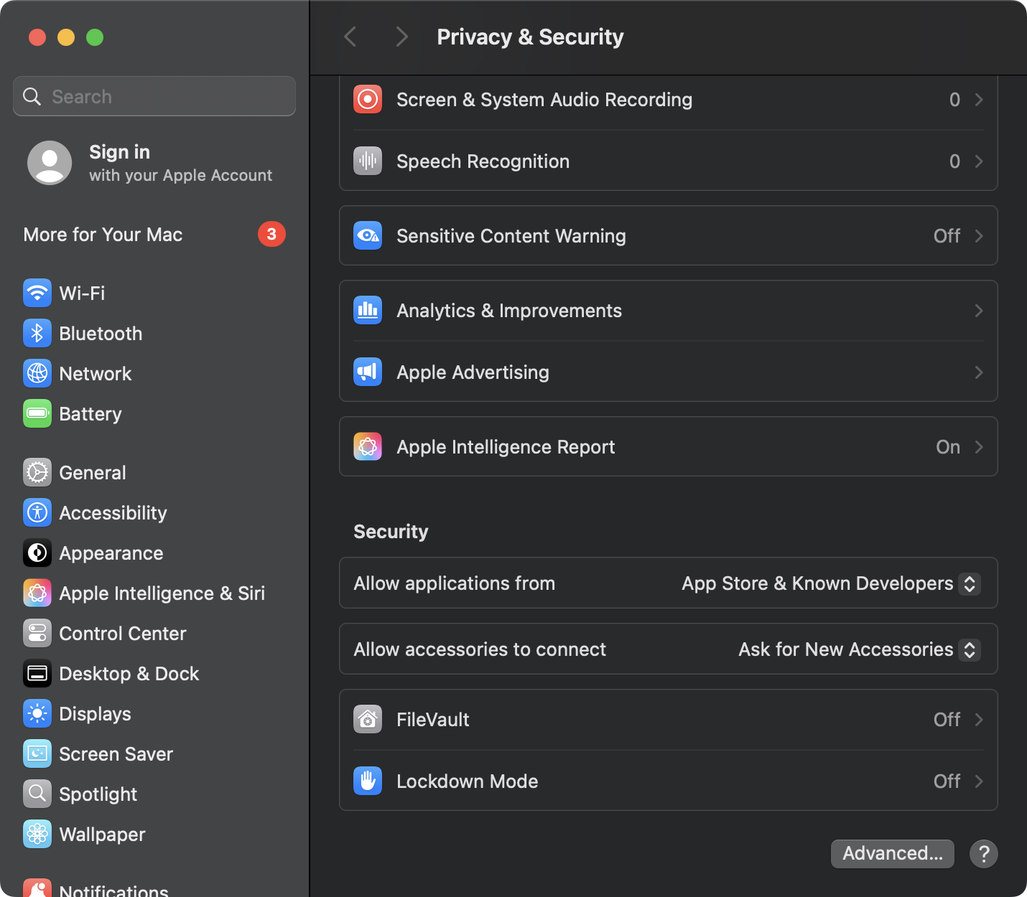Select the Bluetooth icon in sidebar
1027x897 pixels.
[37, 333]
